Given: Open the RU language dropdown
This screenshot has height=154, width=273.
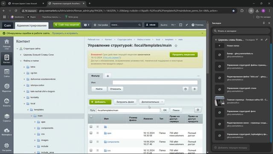Looking at the screenshot, I should click(174, 25).
